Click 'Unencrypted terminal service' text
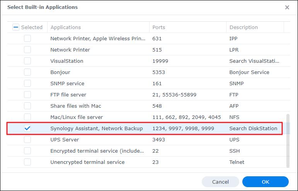The image size is (298, 191). coord(87,162)
